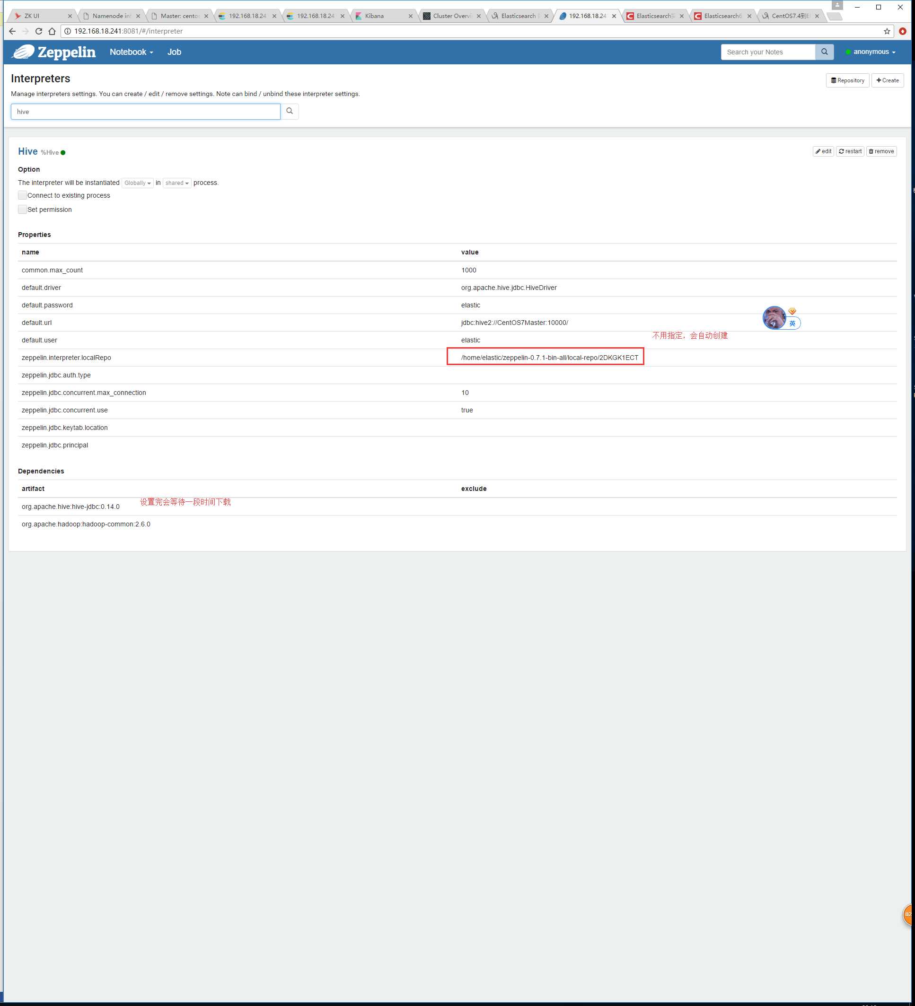
Task: Open the Repository settings button
Action: pos(848,80)
